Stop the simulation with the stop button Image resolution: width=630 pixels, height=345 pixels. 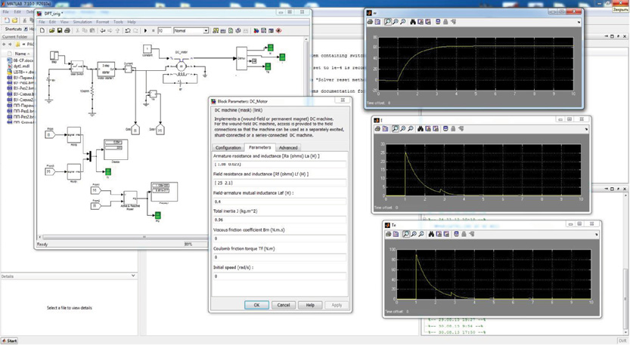[154, 30]
